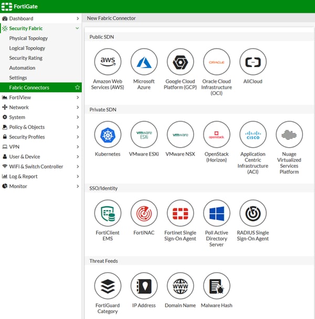Select the OpenStack (Horizon) connector
This screenshot has height=319, width=315.
pyautogui.click(x=216, y=135)
